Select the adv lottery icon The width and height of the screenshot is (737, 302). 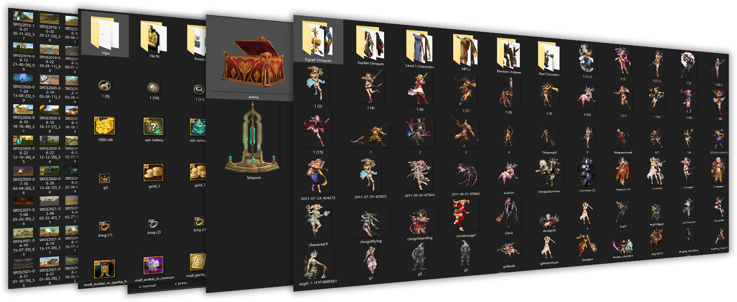[153, 127]
